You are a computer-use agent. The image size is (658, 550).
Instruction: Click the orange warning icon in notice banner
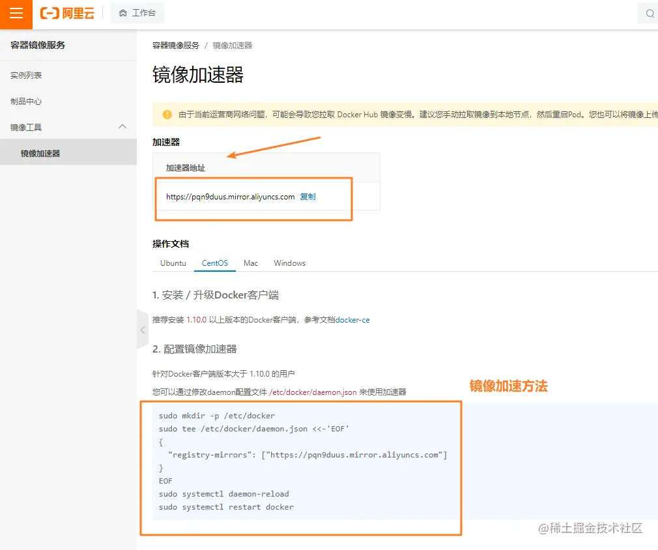[167, 114]
